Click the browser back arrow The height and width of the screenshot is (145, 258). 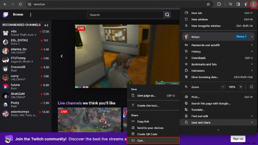point(5,4)
